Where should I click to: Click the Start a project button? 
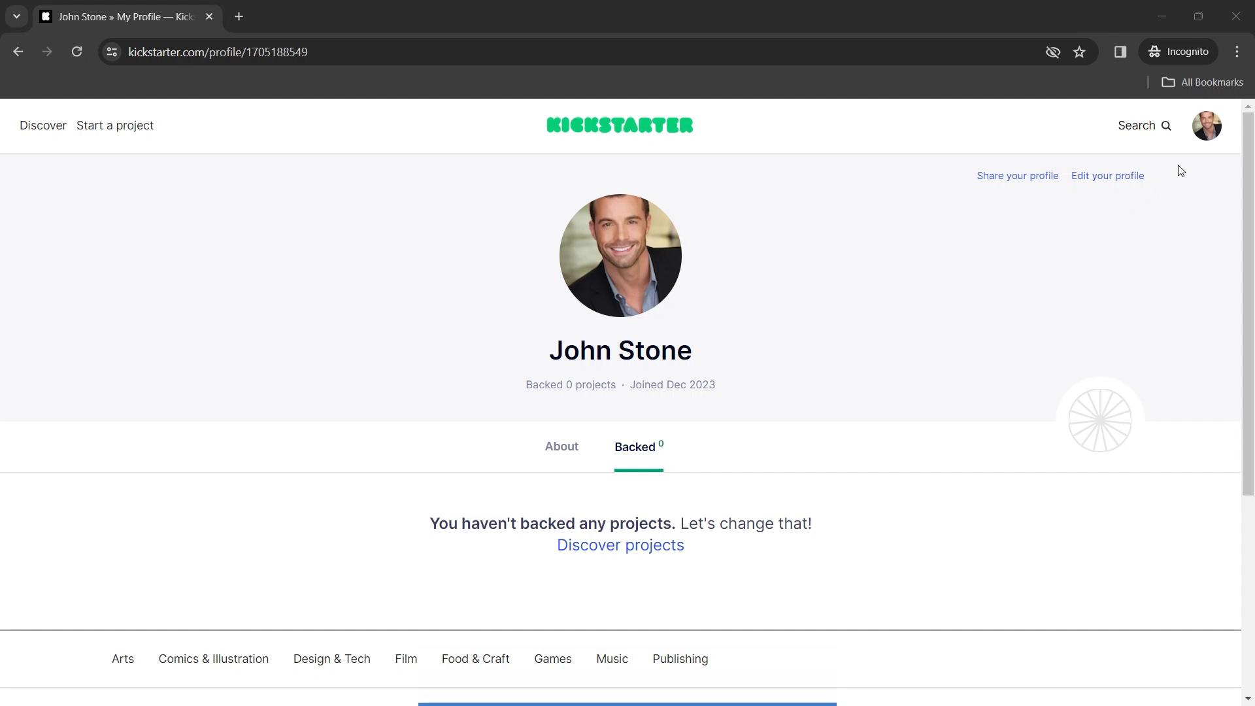(114, 125)
